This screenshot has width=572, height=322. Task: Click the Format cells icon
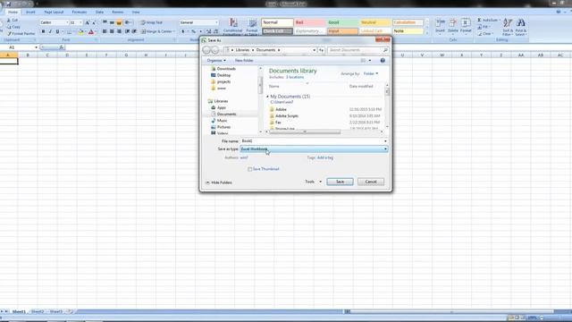466,23
